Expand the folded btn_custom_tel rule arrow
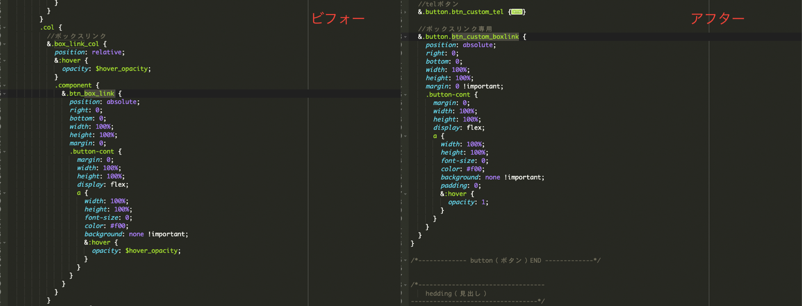This screenshot has height=306, width=802. click(x=405, y=12)
